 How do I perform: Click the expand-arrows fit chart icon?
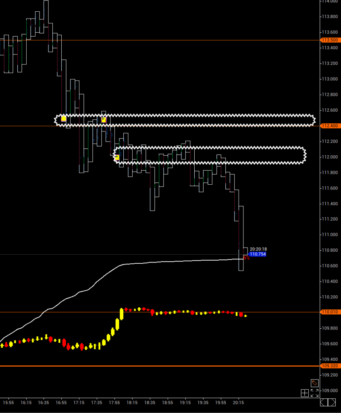[315, 393]
